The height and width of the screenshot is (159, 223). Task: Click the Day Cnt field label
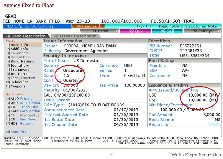(51, 85)
